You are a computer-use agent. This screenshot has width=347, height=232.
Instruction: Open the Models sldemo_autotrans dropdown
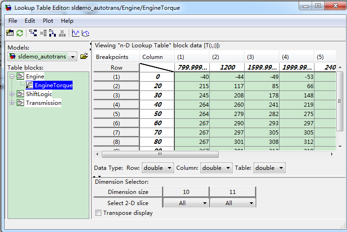click(42, 57)
